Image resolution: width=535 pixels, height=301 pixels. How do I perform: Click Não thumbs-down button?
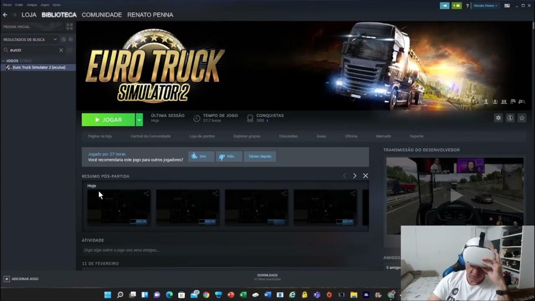[229, 156]
